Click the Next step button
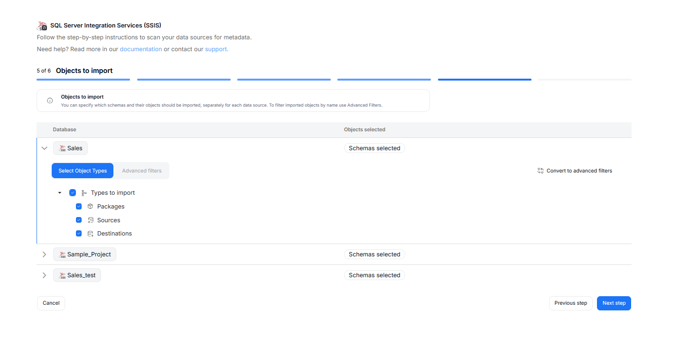The width and height of the screenshot is (680, 354). point(614,303)
